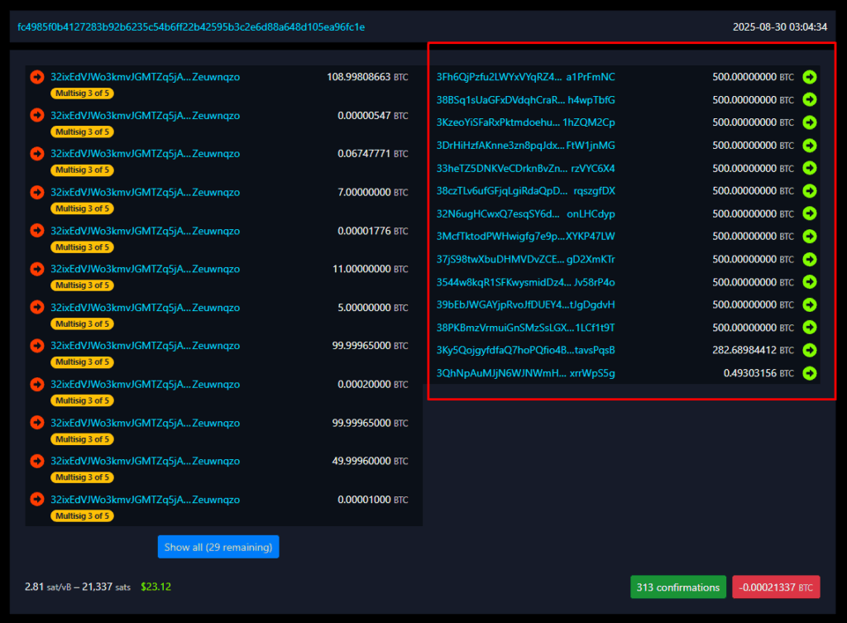Image resolution: width=847 pixels, height=623 pixels.
Task: Open the transaction ID link starting with fc4985f0b
Action: [x=191, y=27]
